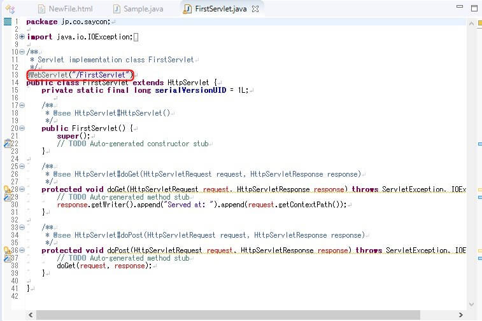Collapse the class Javadoc comment at line 10
482x321 pixels.
tap(22, 52)
